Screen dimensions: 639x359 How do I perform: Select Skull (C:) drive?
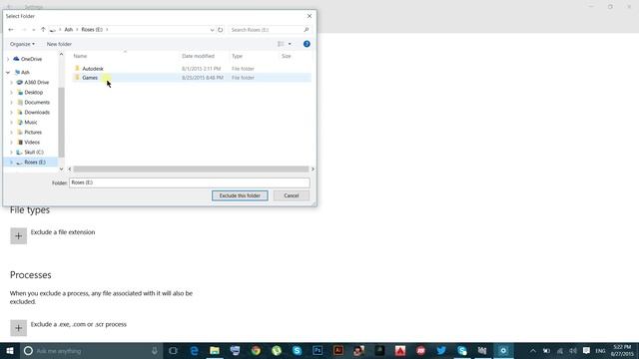click(33, 153)
